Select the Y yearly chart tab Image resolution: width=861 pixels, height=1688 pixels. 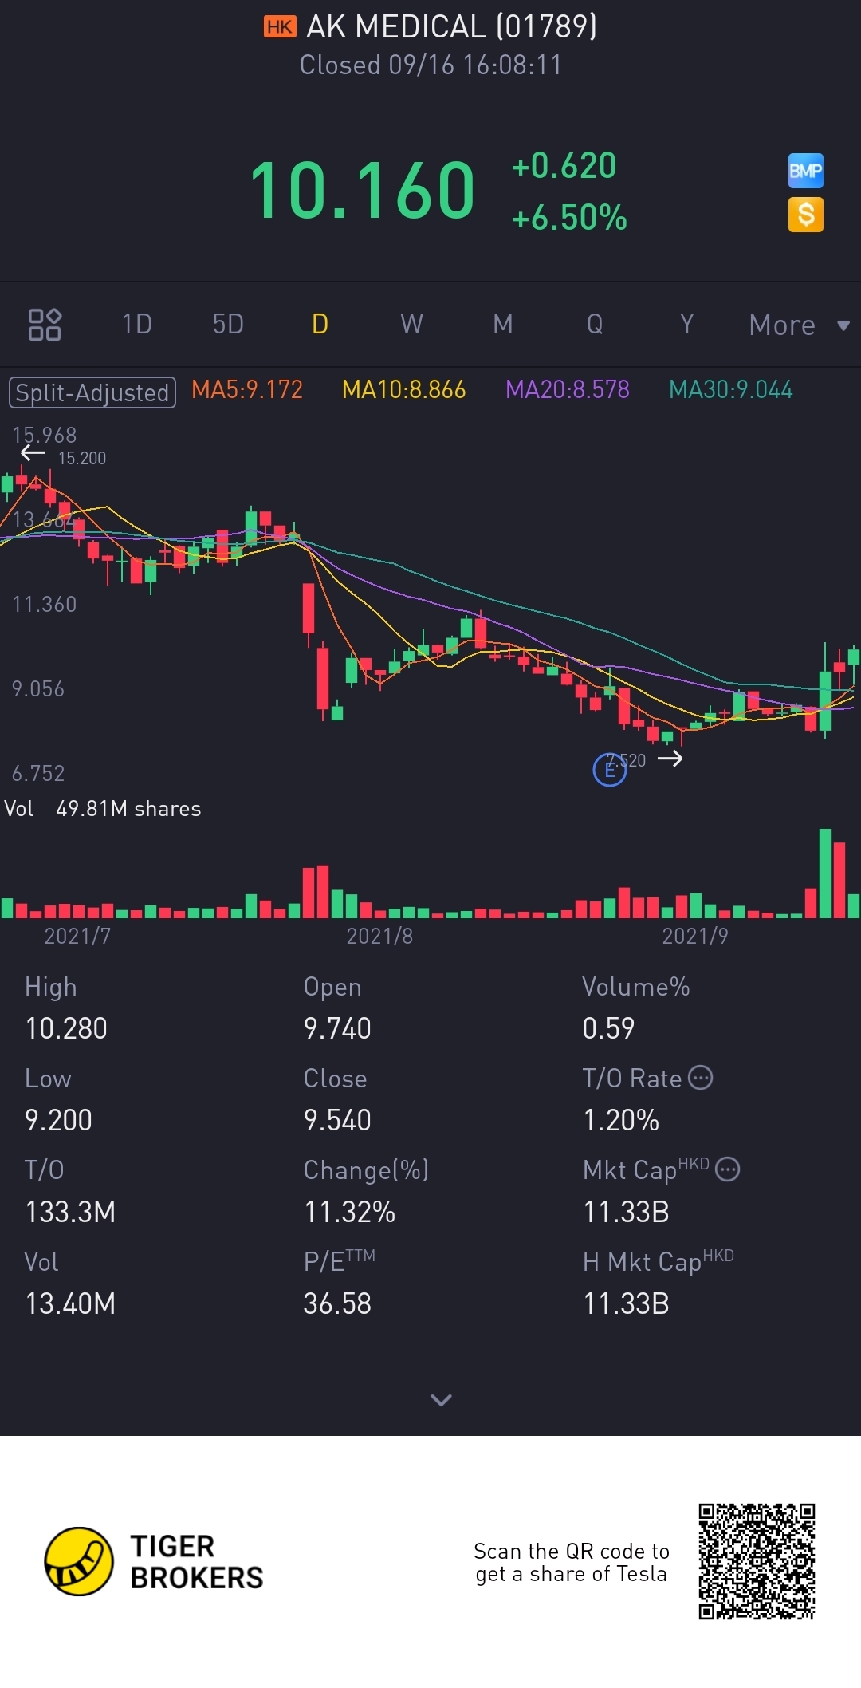[x=686, y=325]
